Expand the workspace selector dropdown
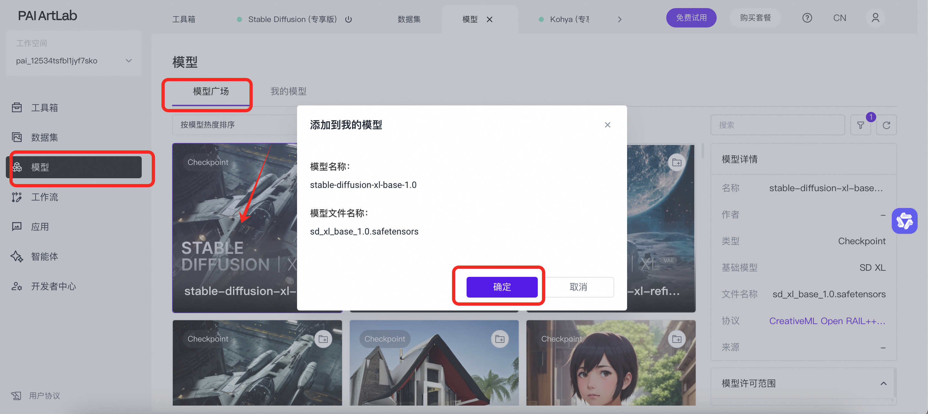This screenshot has width=928, height=414. coord(128,61)
